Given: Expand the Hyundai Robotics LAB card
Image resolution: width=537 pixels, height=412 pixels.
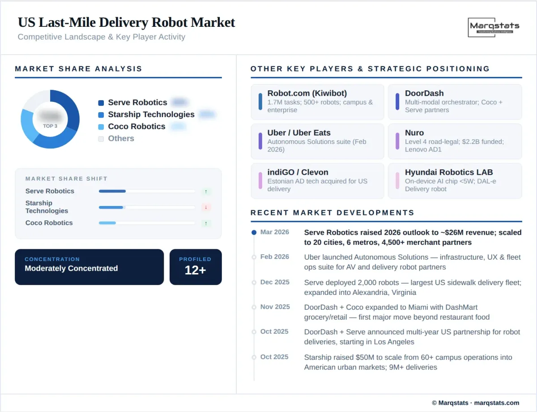Looking at the screenshot, I should (x=455, y=181).
